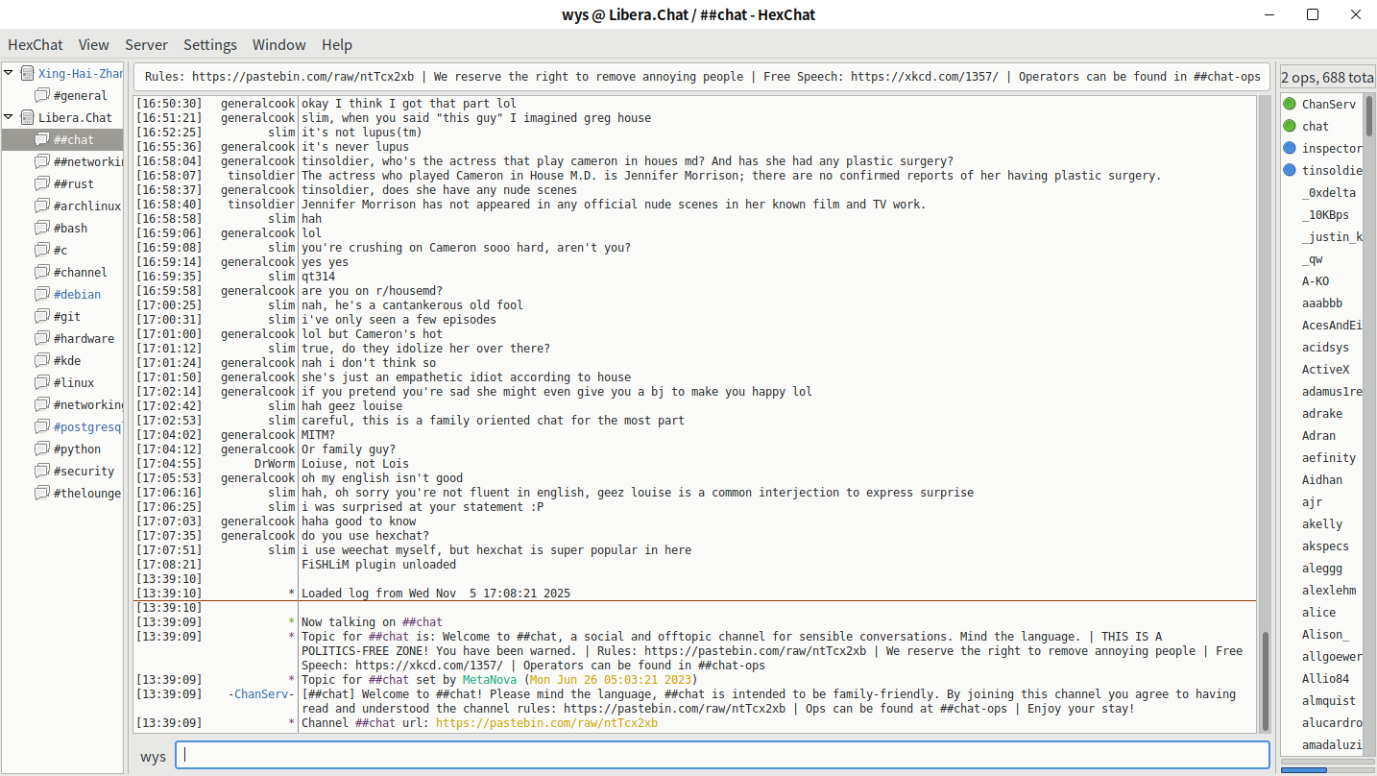1377x776 pixels.
Task: Click the #thelounge channel icon
Action: (42, 493)
